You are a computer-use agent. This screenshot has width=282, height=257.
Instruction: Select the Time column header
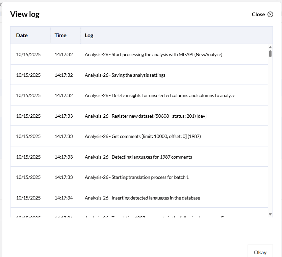pos(60,35)
